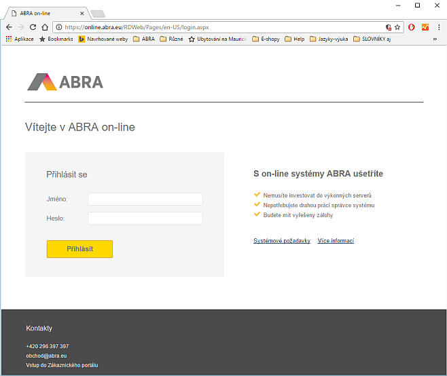The width and height of the screenshot is (447, 376).
Task: Open the Bookmarks star bookmark
Action: [56, 39]
